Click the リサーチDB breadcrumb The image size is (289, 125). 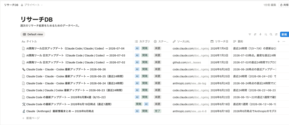click(x=11, y=5)
